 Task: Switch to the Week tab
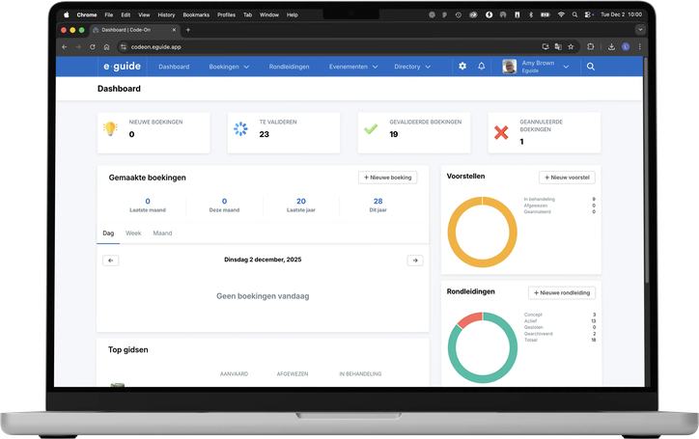(x=133, y=233)
